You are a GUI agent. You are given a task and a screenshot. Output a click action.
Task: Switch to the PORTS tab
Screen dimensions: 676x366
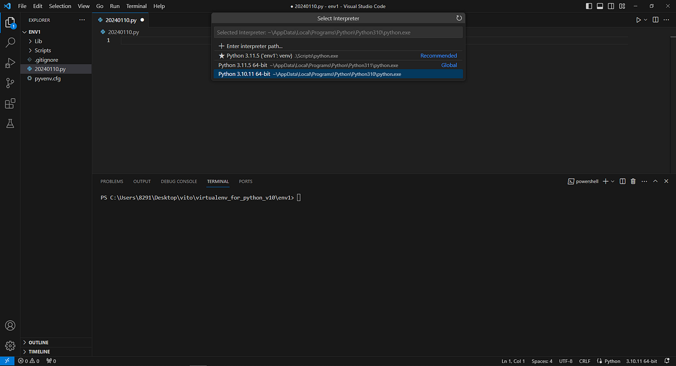pos(246,182)
